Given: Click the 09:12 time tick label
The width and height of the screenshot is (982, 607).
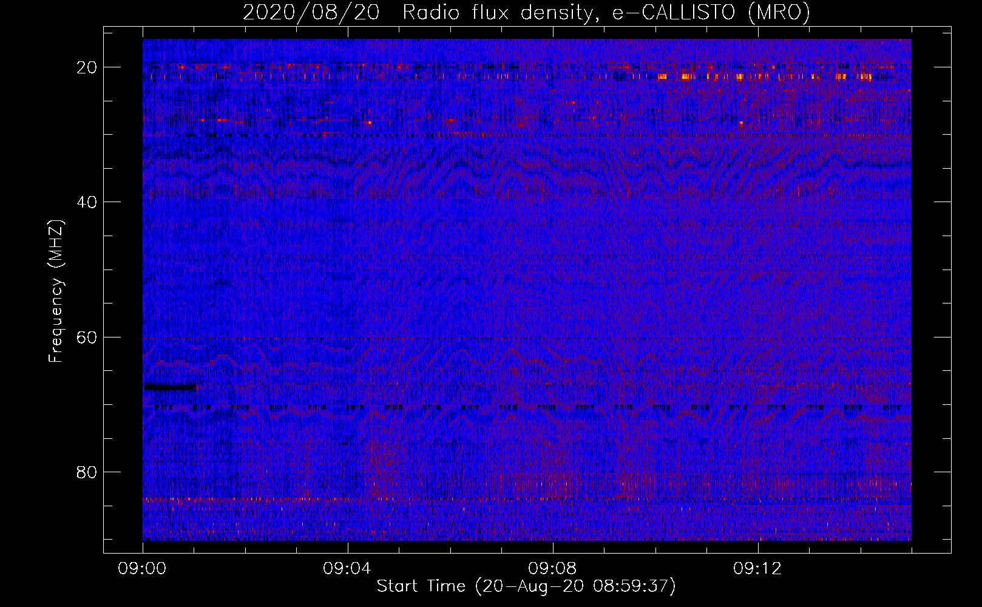Looking at the screenshot, I should coord(758,569).
